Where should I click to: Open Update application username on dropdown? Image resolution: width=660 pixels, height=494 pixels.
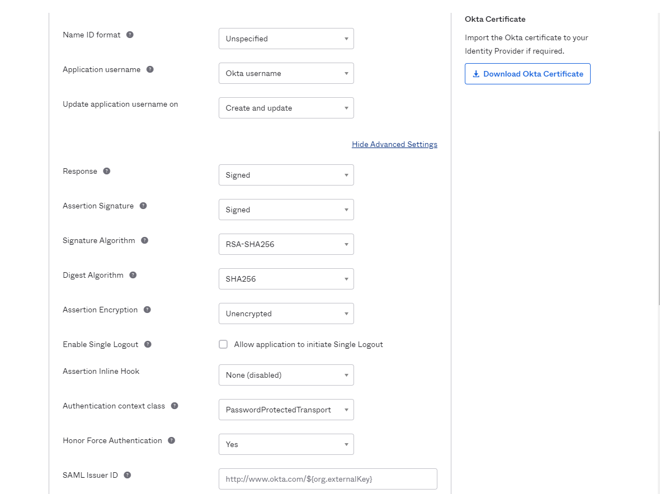pos(286,108)
